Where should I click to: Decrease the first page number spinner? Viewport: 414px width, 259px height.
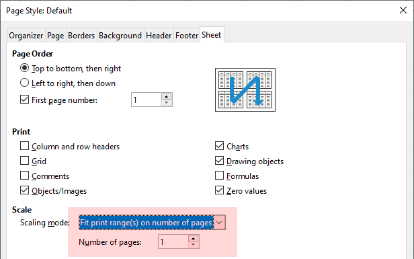tap(167, 102)
